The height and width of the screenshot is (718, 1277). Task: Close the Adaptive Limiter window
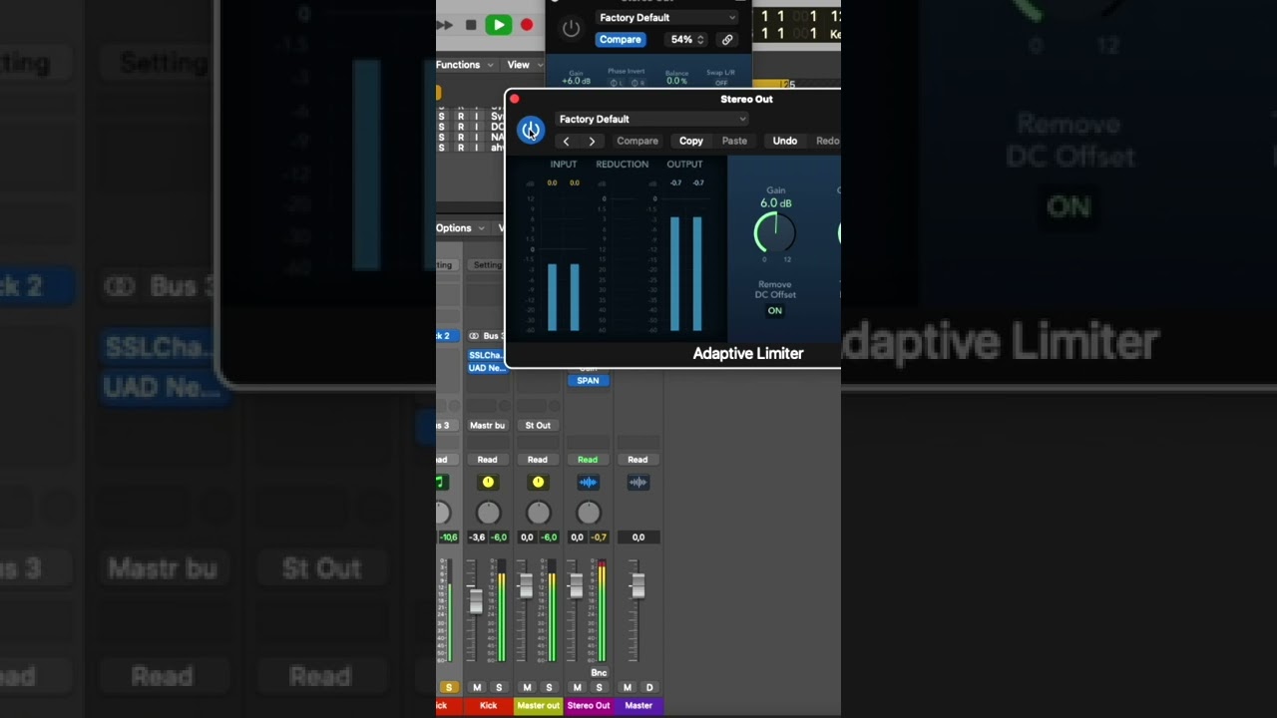click(x=515, y=99)
